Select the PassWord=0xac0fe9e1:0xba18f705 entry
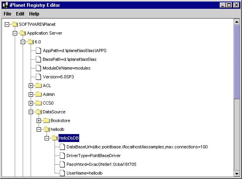This screenshot has height=179, width=242. click(x=101, y=164)
